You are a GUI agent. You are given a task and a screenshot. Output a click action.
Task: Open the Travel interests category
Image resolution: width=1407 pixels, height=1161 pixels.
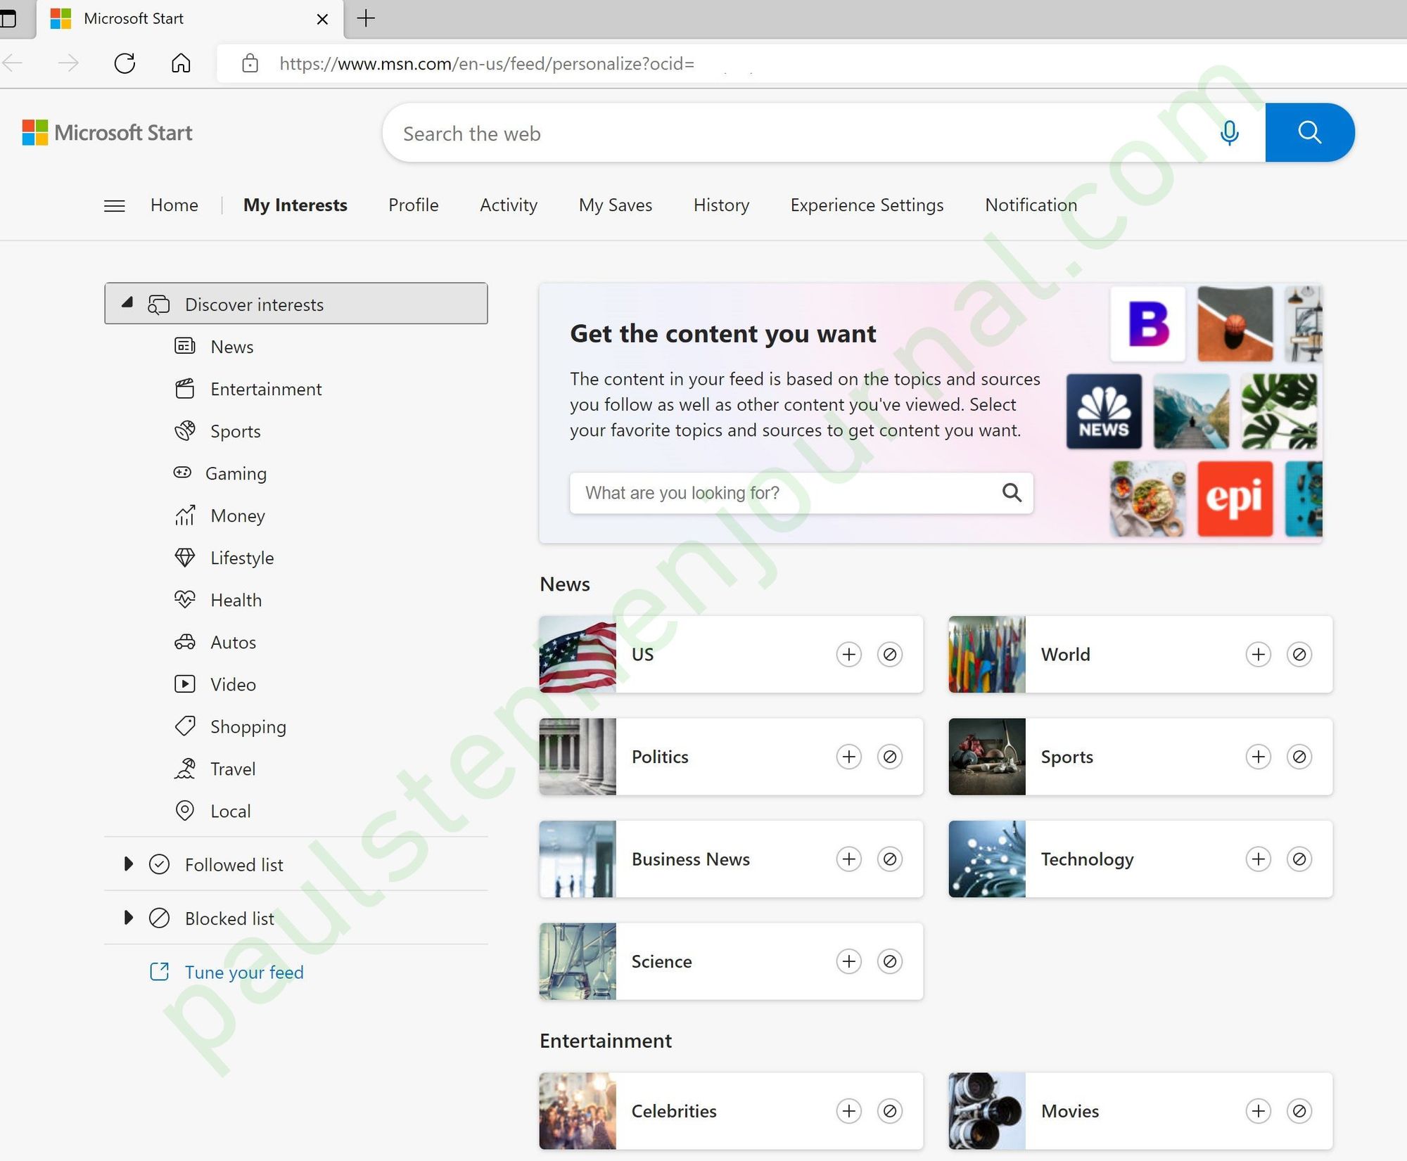click(232, 769)
